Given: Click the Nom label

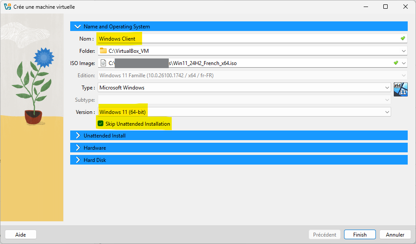Looking at the screenshot, I should (86, 39).
